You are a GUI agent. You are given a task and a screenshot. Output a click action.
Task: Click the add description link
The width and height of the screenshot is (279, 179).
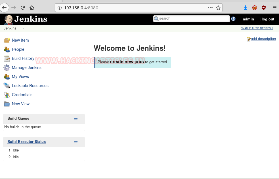click(x=263, y=39)
